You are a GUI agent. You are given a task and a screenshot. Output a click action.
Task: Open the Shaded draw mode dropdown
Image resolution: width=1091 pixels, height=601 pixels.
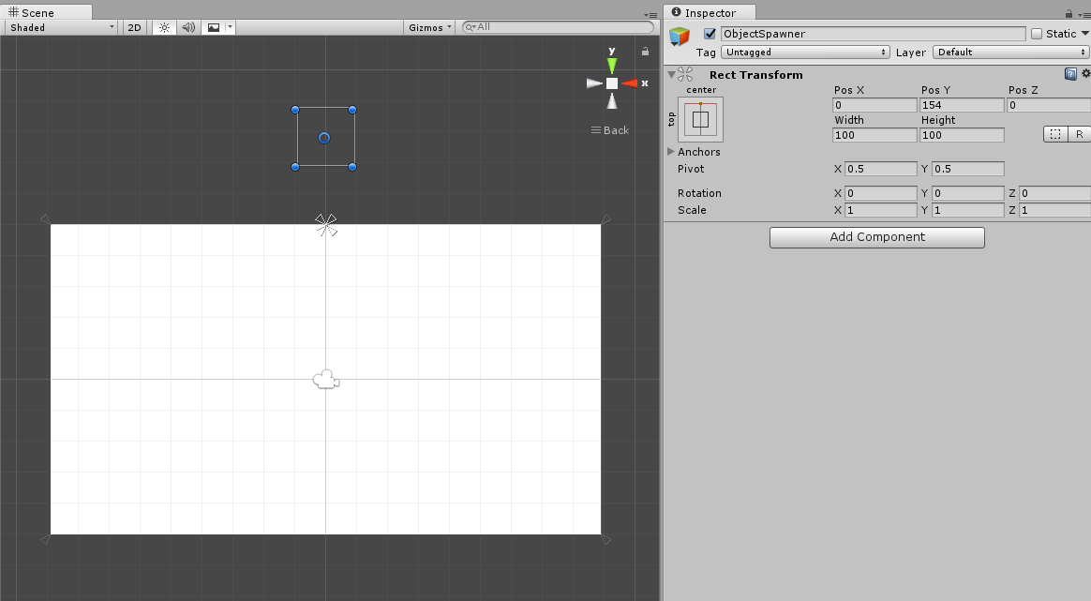(62, 27)
